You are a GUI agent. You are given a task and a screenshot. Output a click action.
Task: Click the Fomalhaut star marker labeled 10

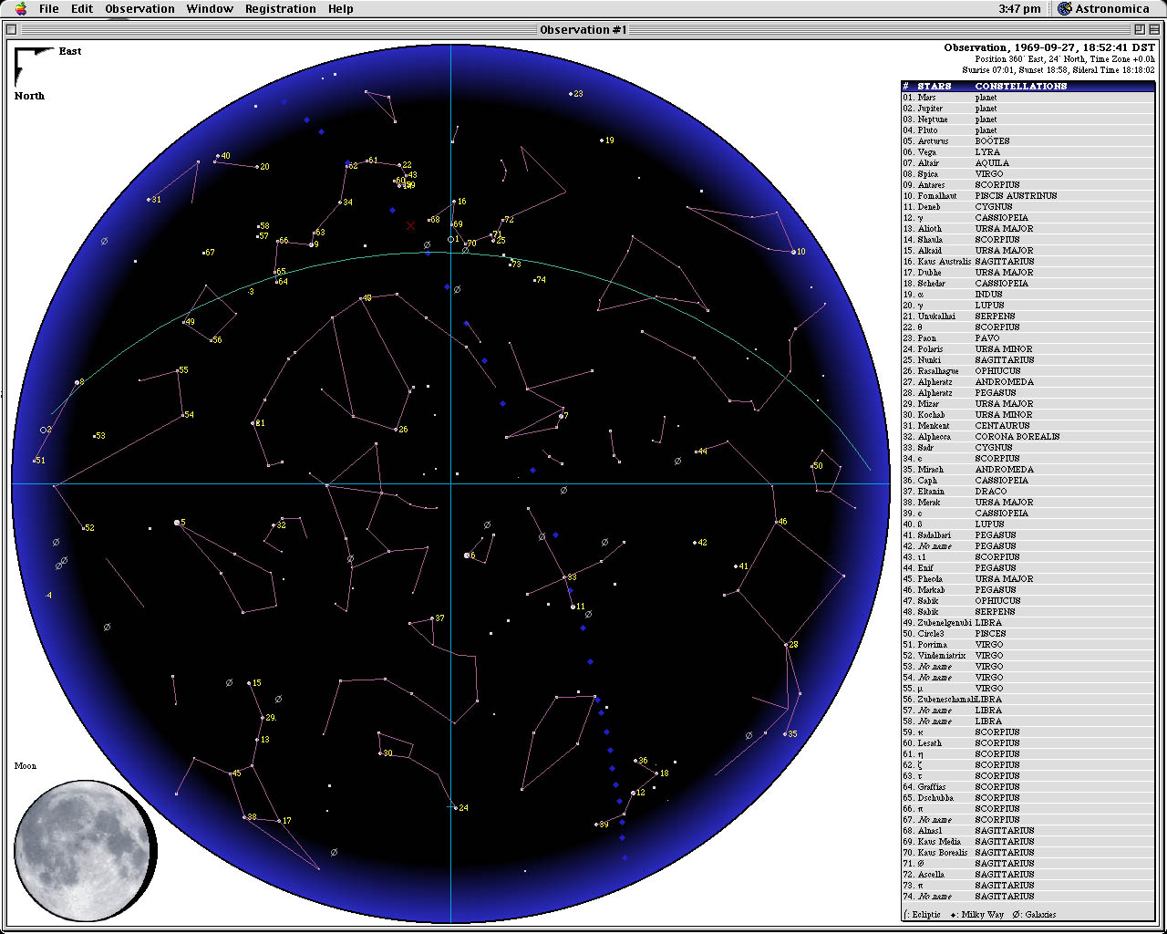(x=794, y=251)
